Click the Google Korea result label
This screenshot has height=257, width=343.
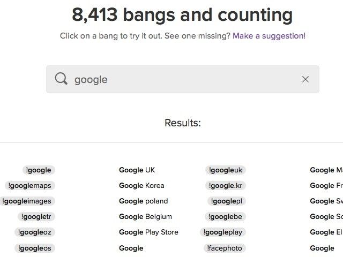[141, 186]
